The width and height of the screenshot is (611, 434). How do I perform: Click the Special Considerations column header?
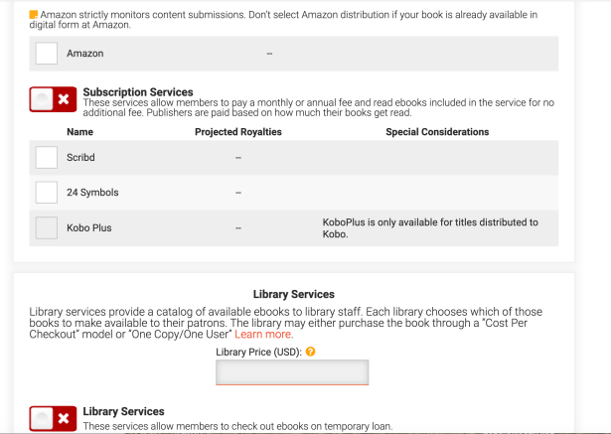[437, 132]
